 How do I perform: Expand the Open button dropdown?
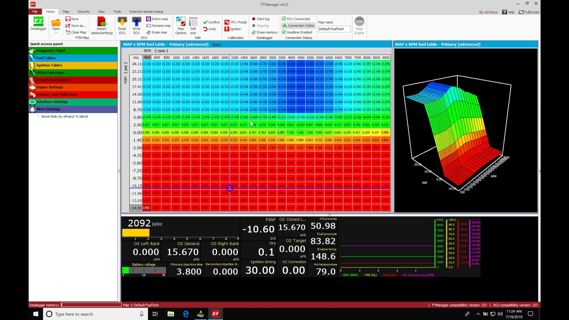[56, 32]
